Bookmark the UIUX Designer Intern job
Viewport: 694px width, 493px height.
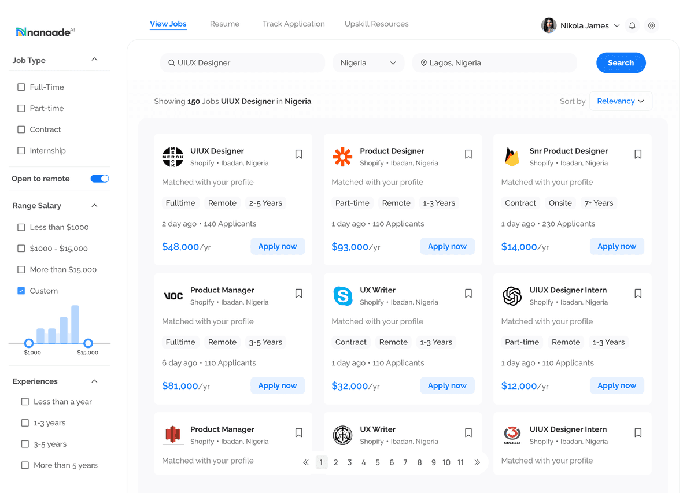tap(638, 294)
